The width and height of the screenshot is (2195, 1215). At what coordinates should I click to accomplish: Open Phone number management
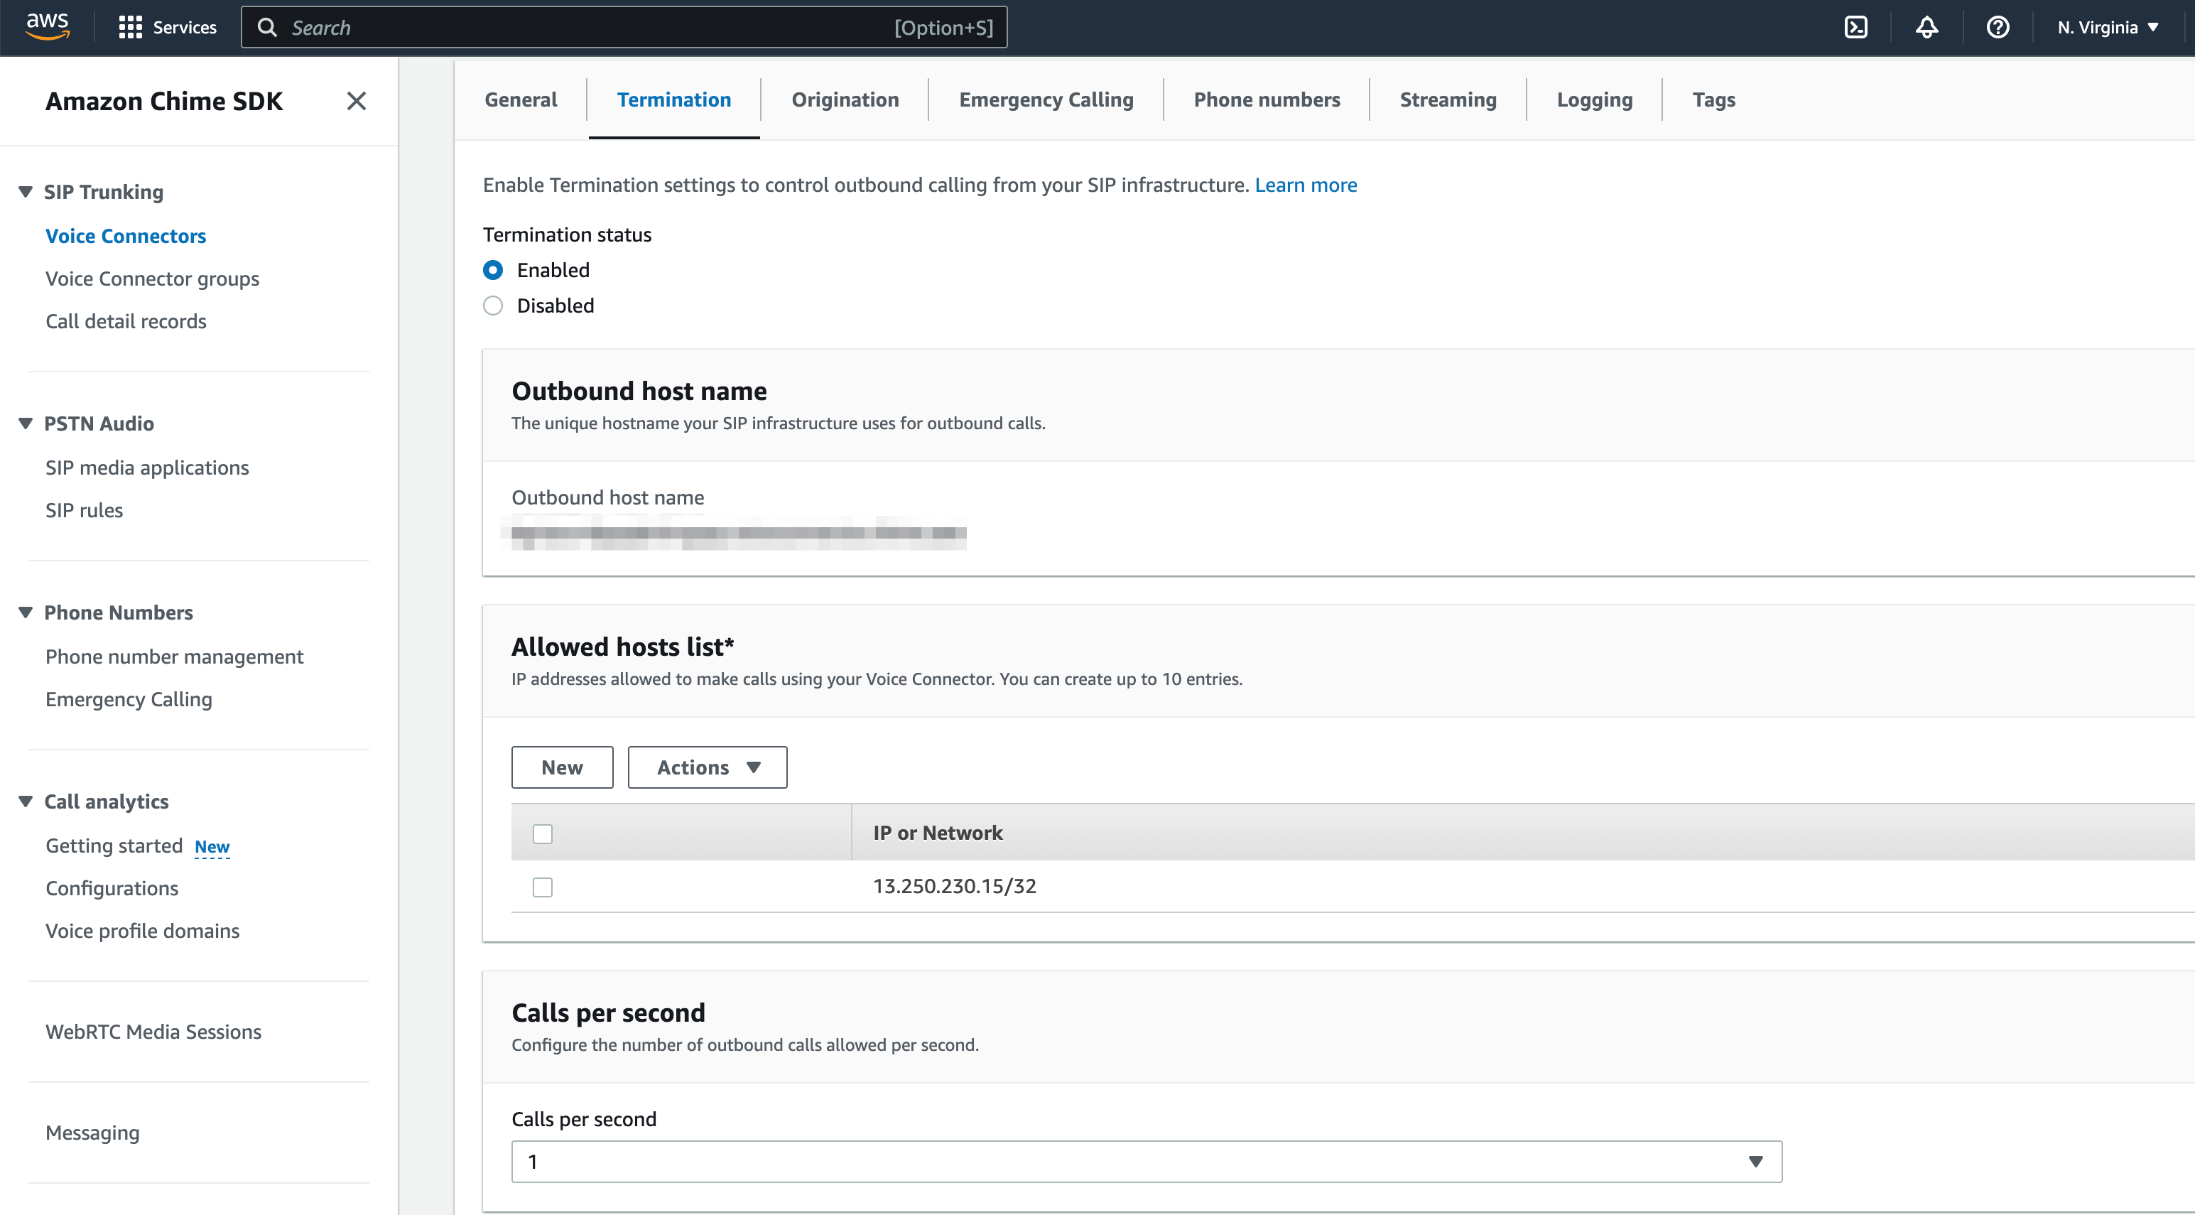point(174,657)
